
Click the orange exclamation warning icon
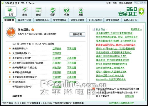[11, 32]
